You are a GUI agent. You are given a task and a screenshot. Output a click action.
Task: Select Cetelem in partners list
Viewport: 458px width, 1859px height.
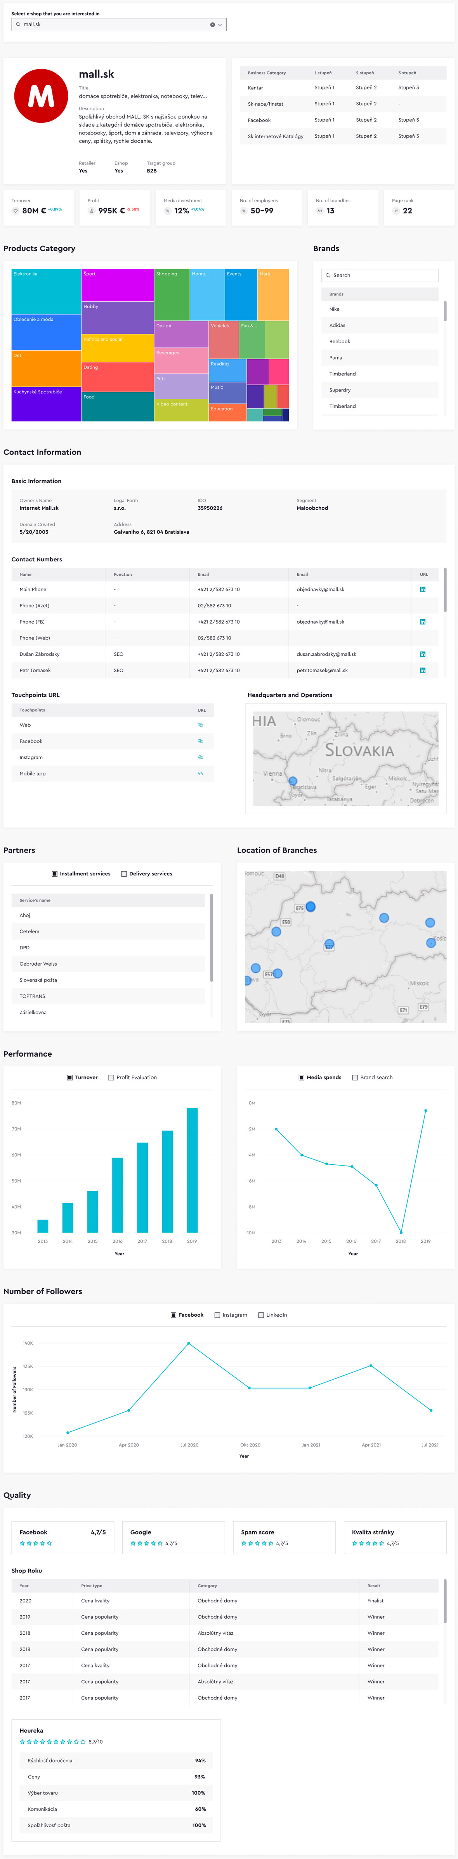click(x=108, y=932)
